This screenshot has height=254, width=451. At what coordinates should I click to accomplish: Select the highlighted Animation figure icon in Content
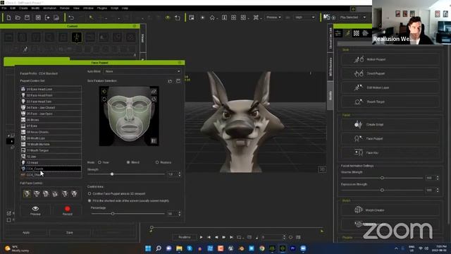[x=77, y=37]
